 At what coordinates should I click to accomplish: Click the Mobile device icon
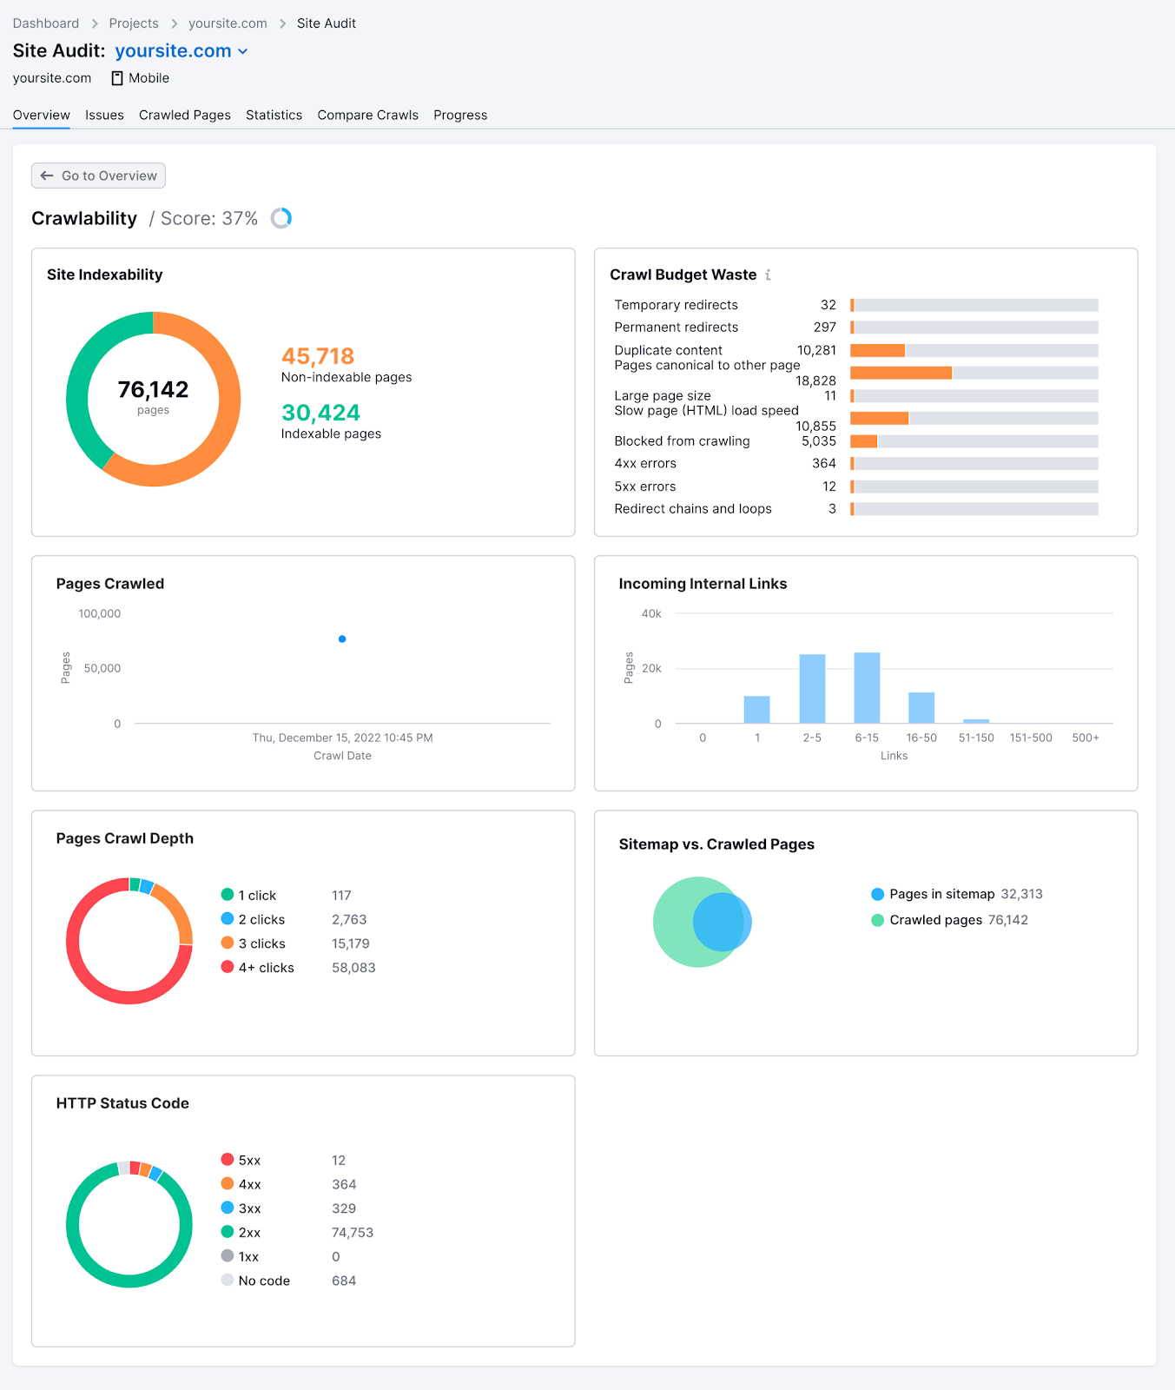(x=117, y=78)
